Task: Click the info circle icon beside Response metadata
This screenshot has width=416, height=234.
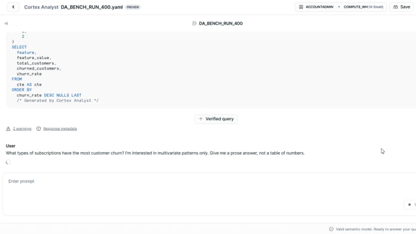Action: [39, 129]
